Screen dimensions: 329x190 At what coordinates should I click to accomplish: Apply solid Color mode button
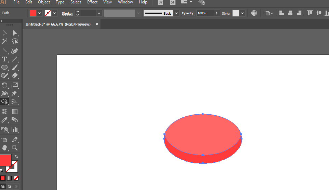coord(2,178)
